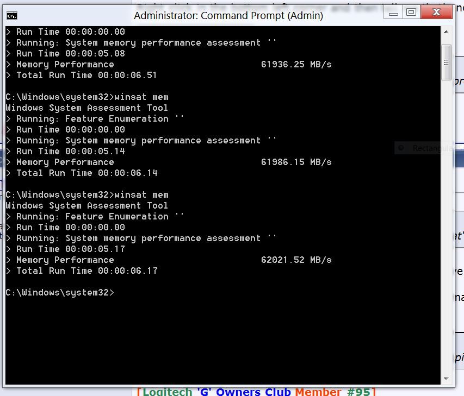464x396 pixels.
Task: Maximize the Command Prompt window
Action: click(x=411, y=12)
